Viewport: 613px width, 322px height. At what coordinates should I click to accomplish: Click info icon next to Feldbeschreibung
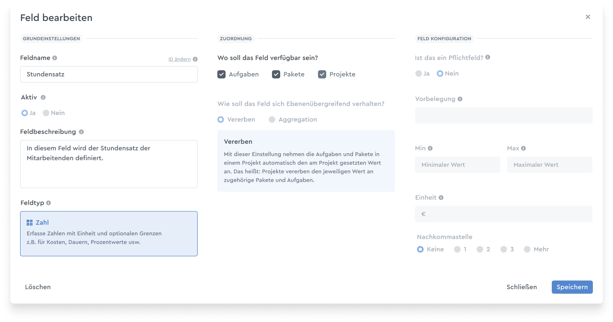click(81, 132)
